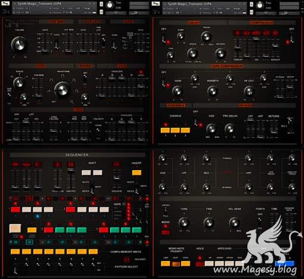Click the Delay Speed knob
The height and width of the screenshot is (279, 304).
click(x=192, y=54)
